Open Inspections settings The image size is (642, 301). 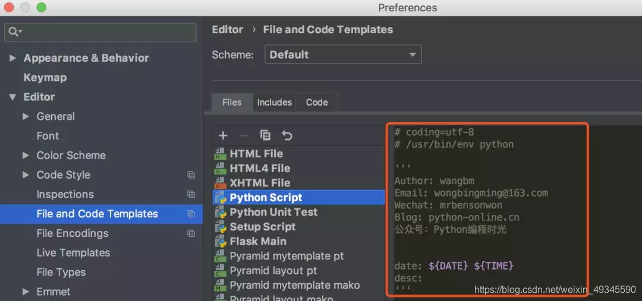[x=65, y=194]
